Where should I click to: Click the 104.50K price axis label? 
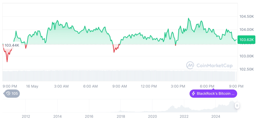(246, 16)
